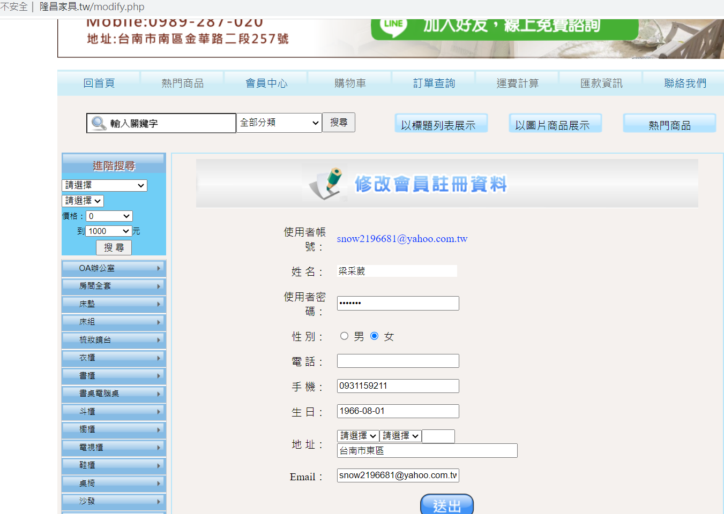Click the pencil icon in the edit-member header

click(326, 183)
